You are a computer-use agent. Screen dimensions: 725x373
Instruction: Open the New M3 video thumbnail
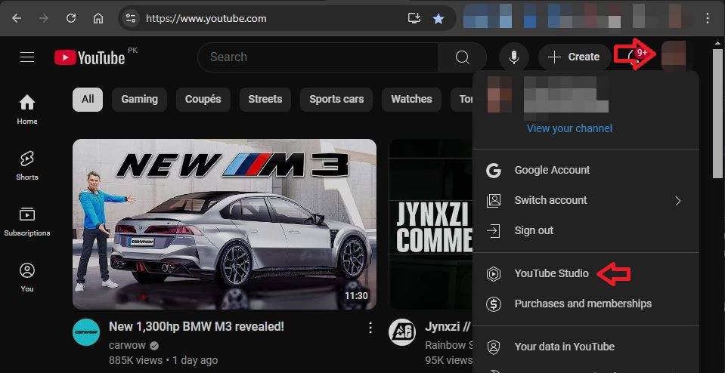225,224
